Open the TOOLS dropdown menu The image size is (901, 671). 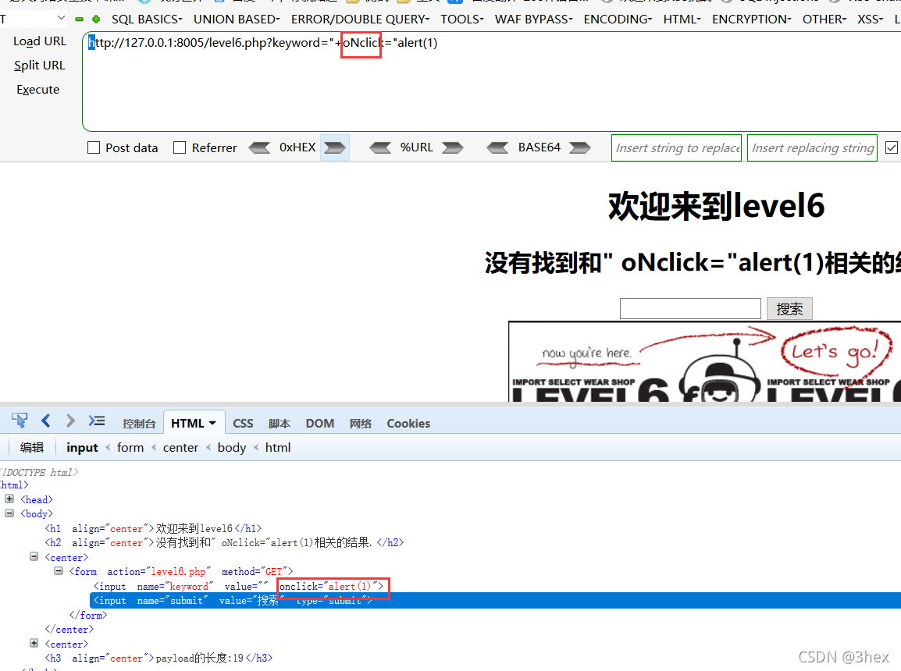pos(462,20)
